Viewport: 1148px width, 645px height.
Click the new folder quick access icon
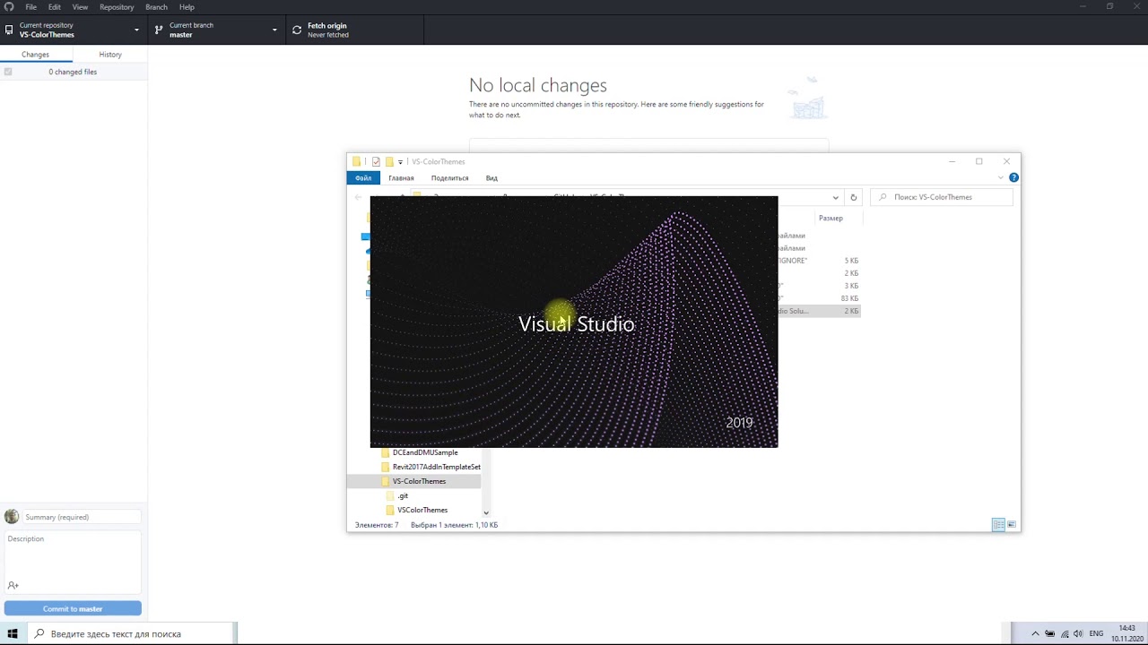tap(389, 162)
